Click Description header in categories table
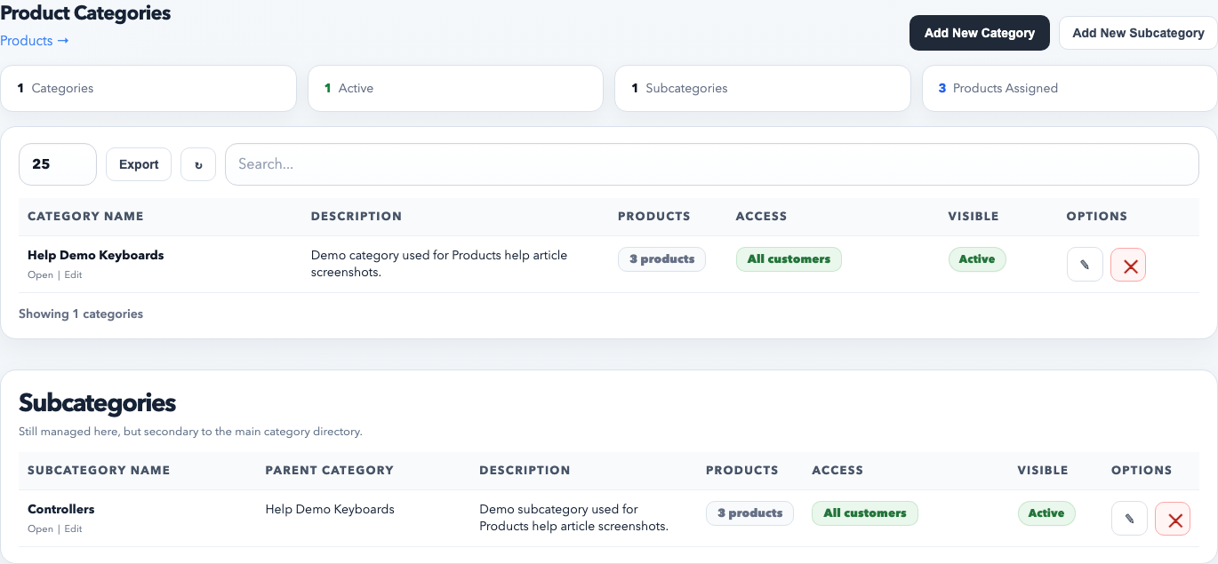This screenshot has width=1218, height=564. [357, 216]
